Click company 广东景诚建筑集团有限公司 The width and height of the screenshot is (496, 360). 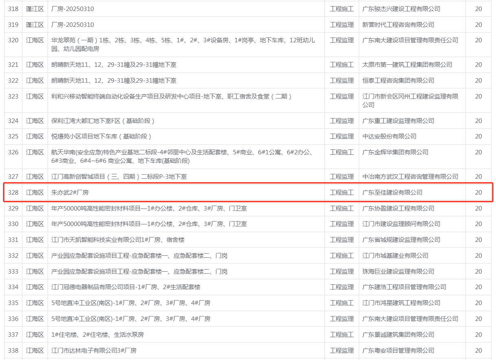point(398,334)
